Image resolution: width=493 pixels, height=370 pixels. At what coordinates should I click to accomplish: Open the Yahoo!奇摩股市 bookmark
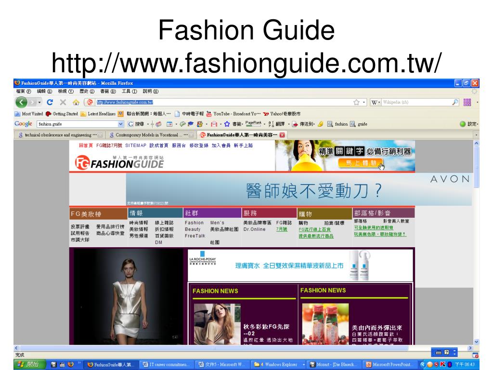282,114
